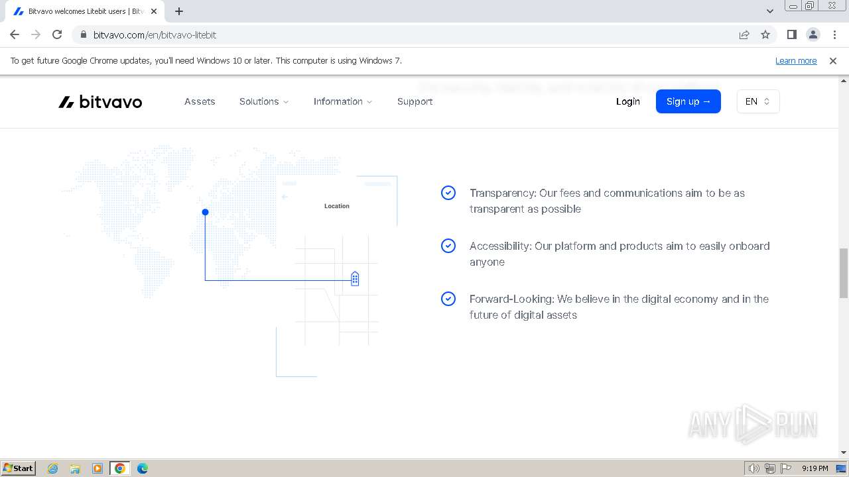This screenshot has width=849, height=477.
Task: Click the Accessibility checkmark icon
Action: click(x=448, y=246)
